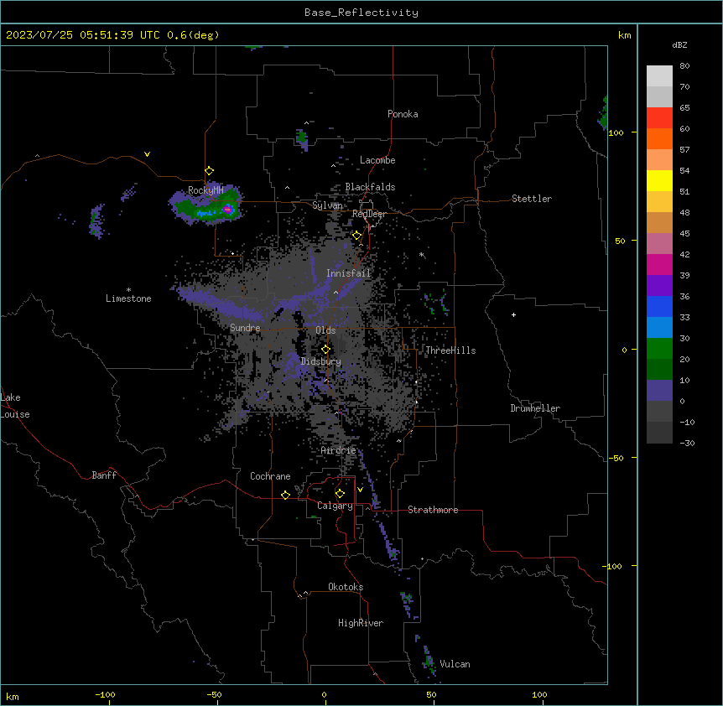Click the HighRiver label
This screenshot has width=723, height=706.
coord(361,623)
